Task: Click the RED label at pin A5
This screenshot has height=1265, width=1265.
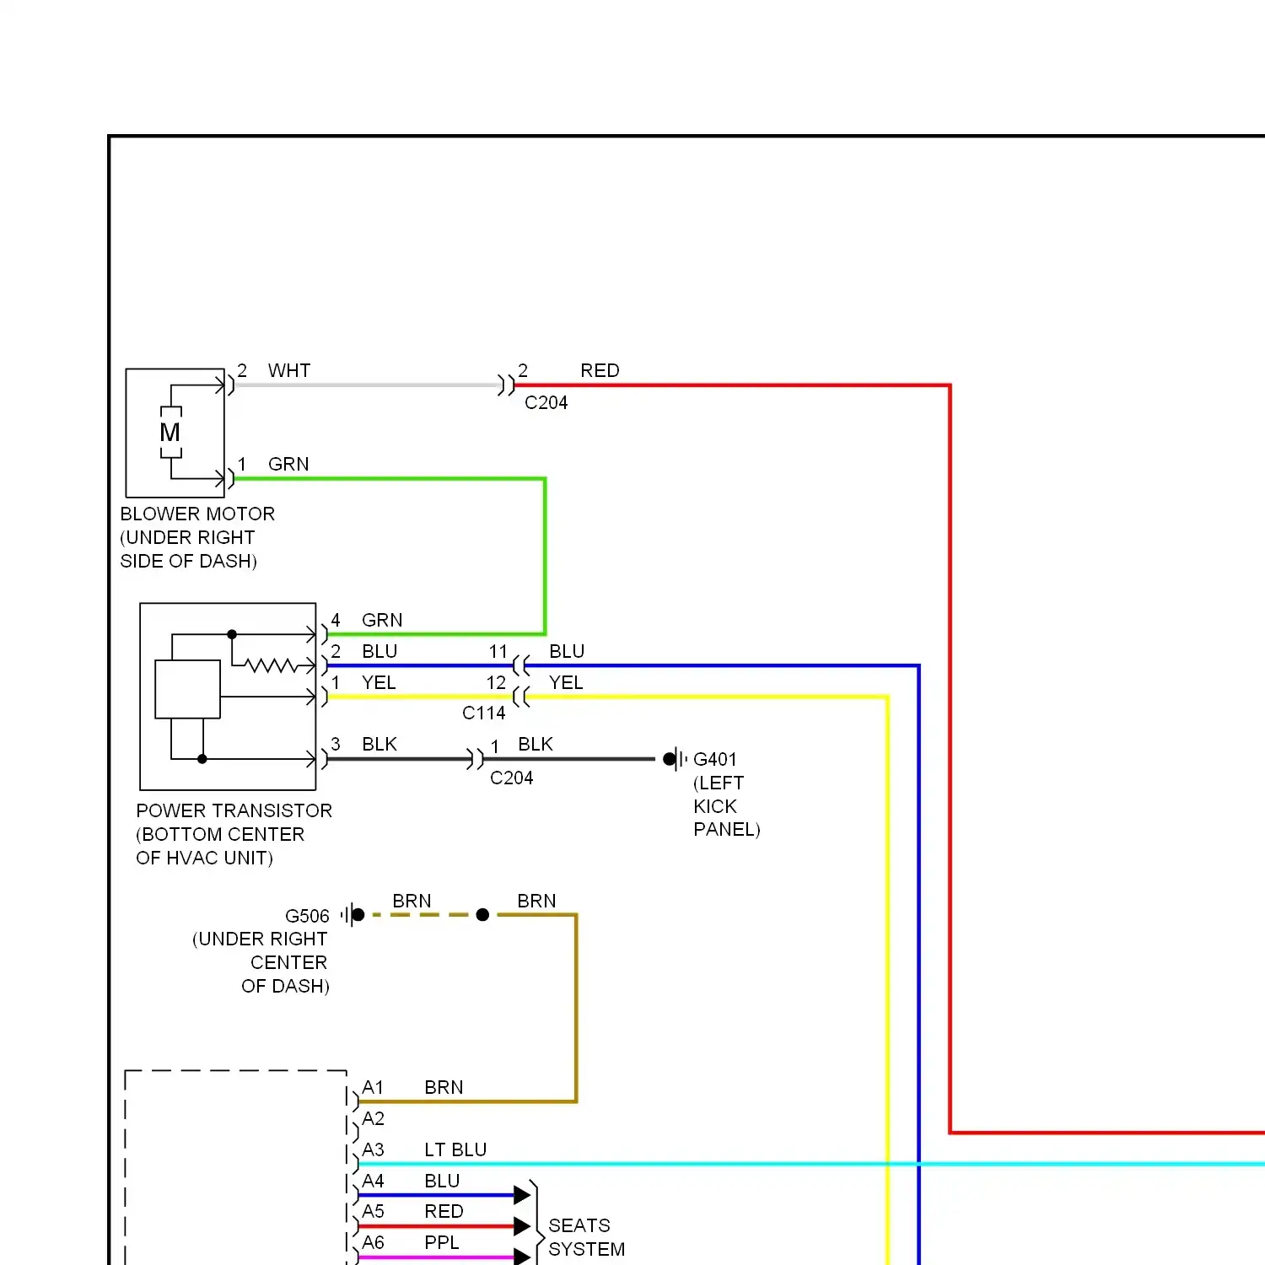Action: [x=444, y=1211]
